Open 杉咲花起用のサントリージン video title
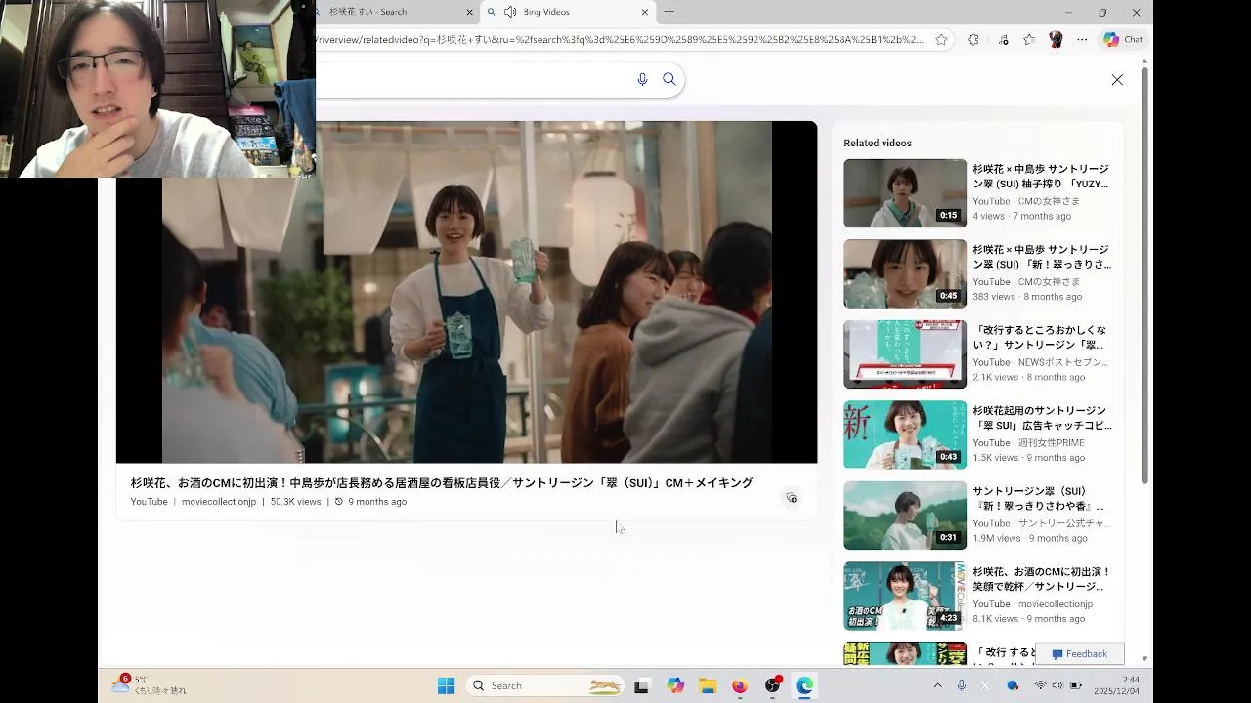 point(1042,418)
